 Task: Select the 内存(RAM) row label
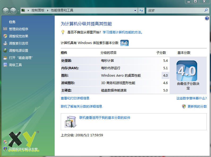click(x=70, y=68)
